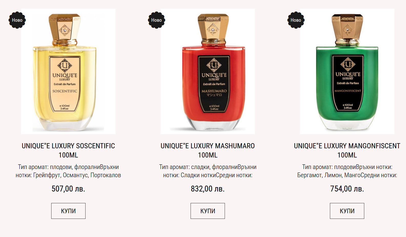Buy the Mashumaro perfume with КУПИ button
This screenshot has height=237, width=406.
pyautogui.click(x=208, y=211)
